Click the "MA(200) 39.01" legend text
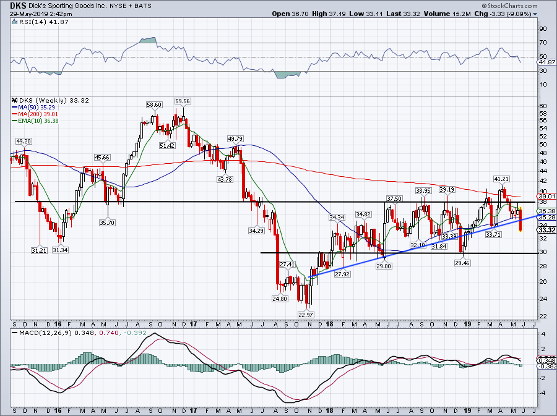The width and height of the screenshot is (557, 416). (x=38, y=114)
